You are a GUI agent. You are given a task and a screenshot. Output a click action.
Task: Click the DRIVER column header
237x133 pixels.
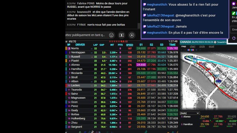[x=80, y=45]
